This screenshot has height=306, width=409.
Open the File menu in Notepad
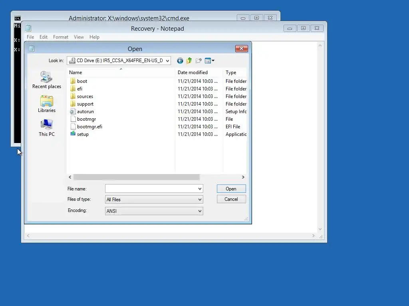[30, 37]
